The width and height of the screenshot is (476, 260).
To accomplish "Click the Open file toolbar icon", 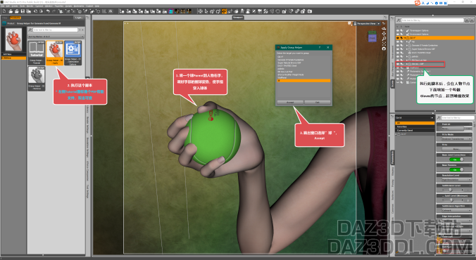I will pyautogui.click(x=11, y=11).
